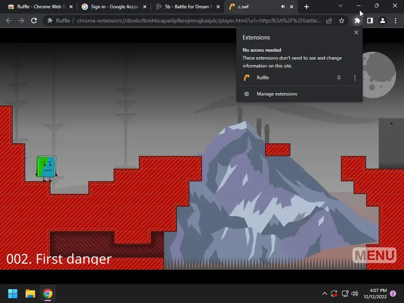Click the forward navigation arrow
The width and height of the screenshot is (404, 303).
[21, 21]
